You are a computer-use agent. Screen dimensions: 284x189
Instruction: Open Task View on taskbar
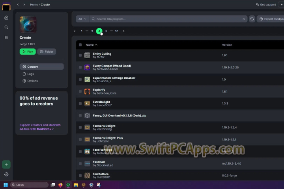pos(53,185)
